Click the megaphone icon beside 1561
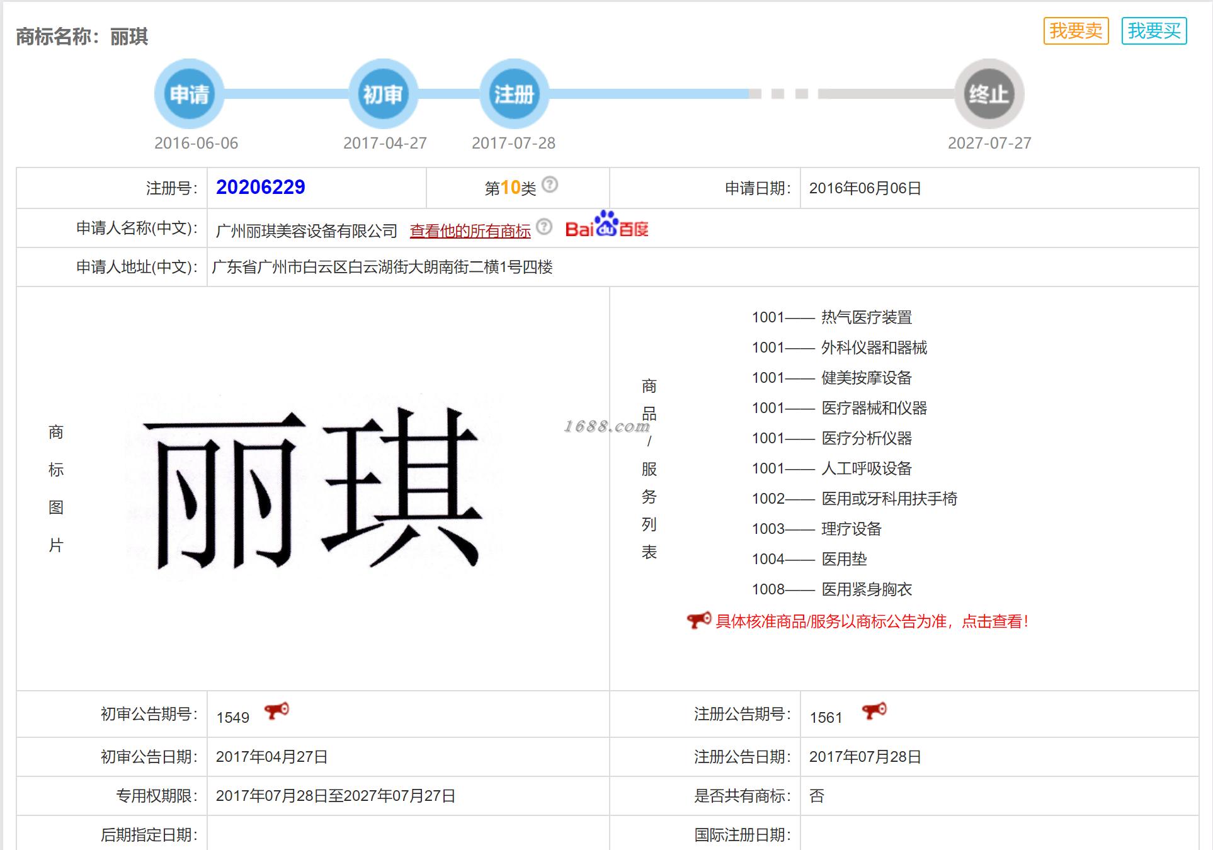 [874, 711]
